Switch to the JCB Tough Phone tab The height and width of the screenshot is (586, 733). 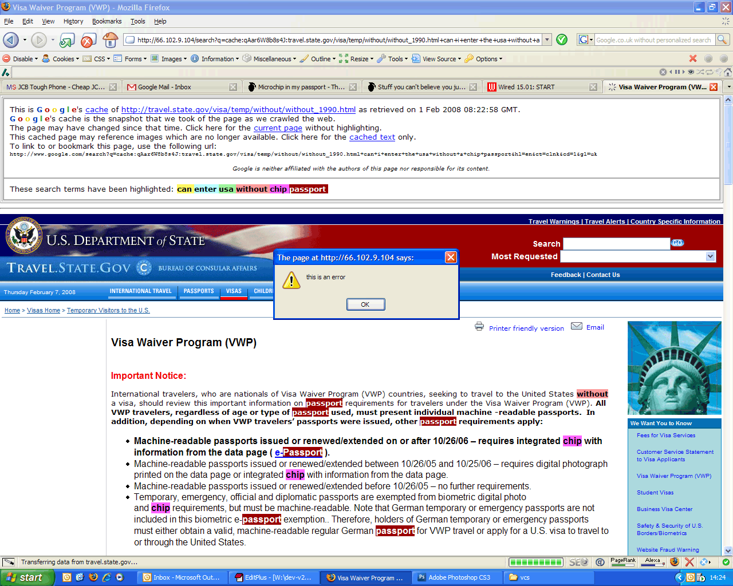pos(60,87)
